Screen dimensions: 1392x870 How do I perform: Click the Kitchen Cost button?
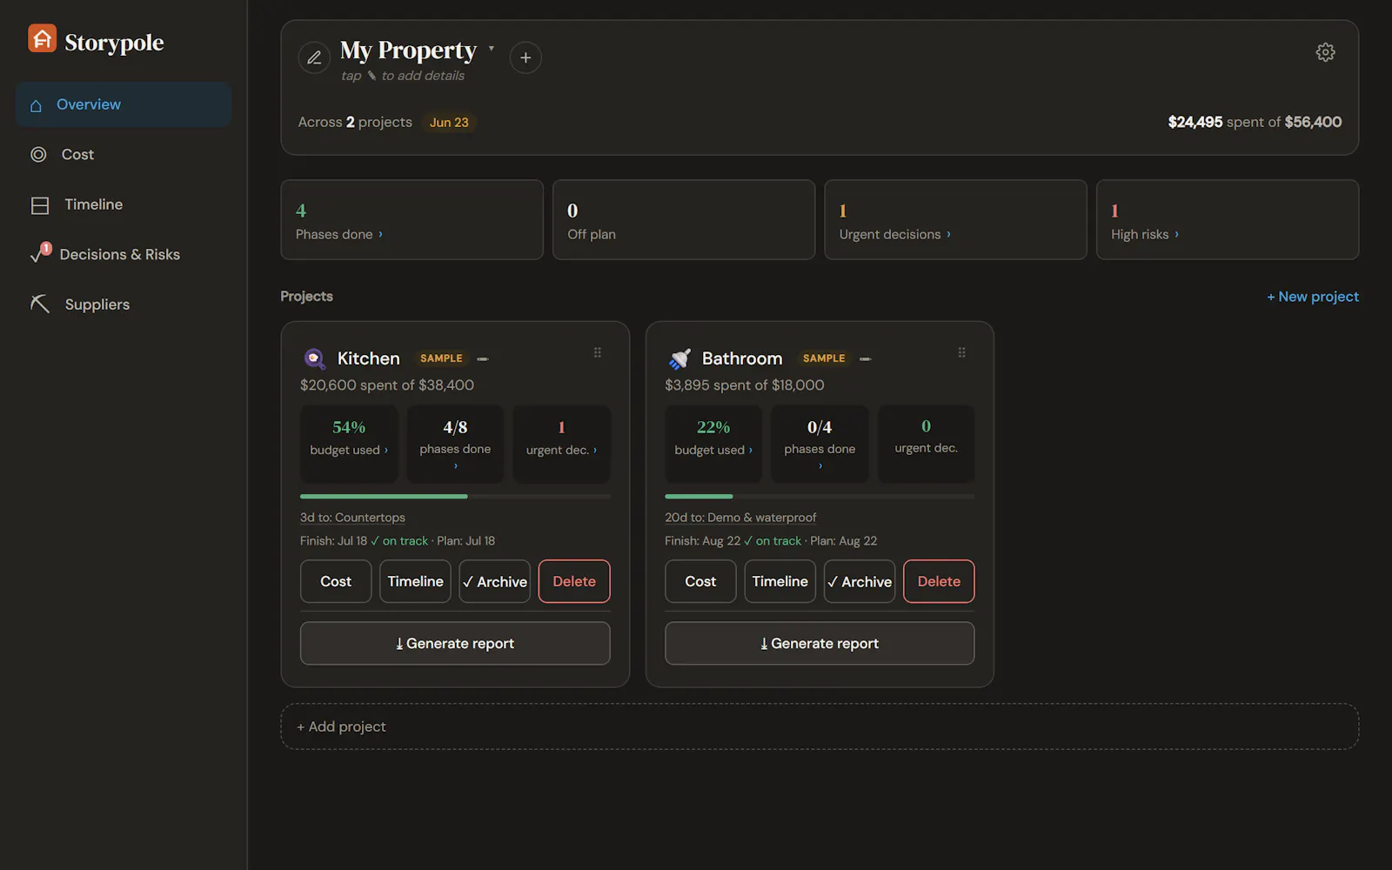(336, 581)
